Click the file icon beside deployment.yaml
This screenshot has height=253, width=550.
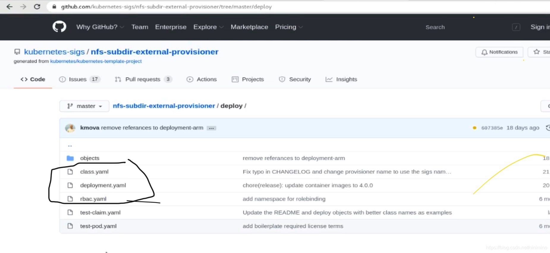coord(70,185)
